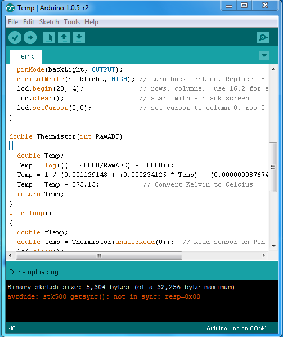This screenshot has width=283, height=337.
Task: Click the 'Temp = log(((10240000/RawADC)' line
Action: coord(95,165)
